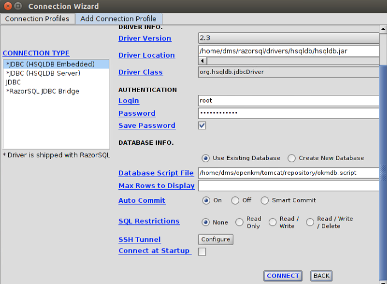Open the Driver Version dropdown
The image size is (387, 284).
point(288,38)
